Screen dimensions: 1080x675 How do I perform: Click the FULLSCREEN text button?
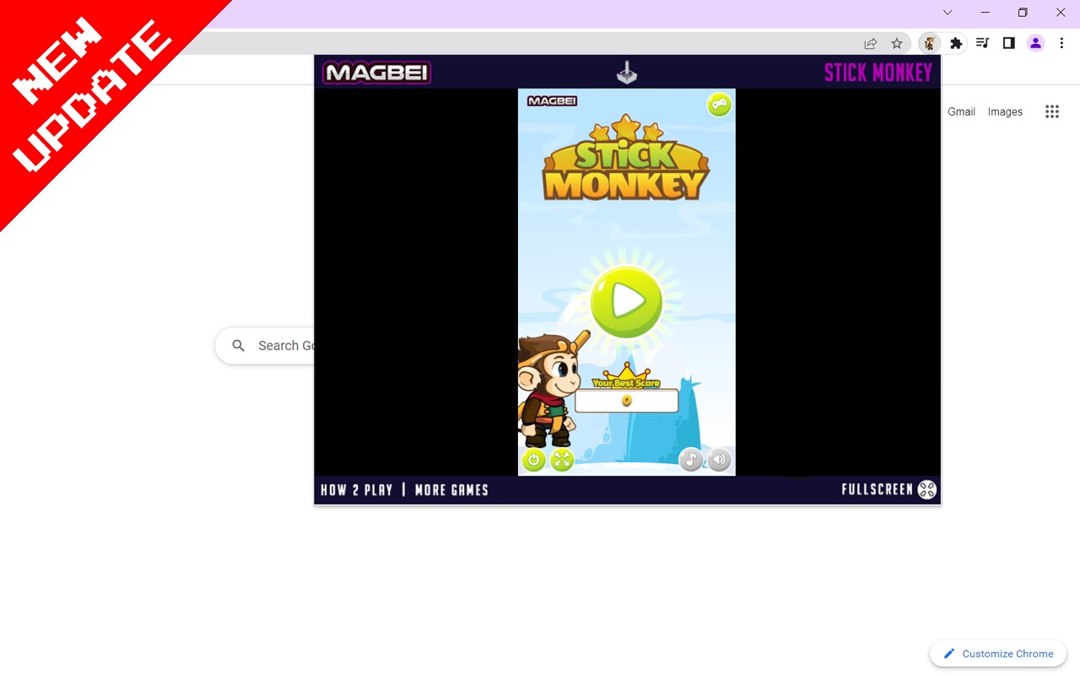coord(877,489)
